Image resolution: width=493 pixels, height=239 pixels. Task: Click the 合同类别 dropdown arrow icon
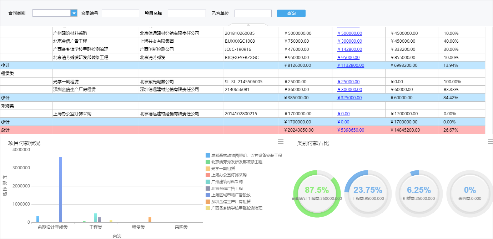(74, 13)
